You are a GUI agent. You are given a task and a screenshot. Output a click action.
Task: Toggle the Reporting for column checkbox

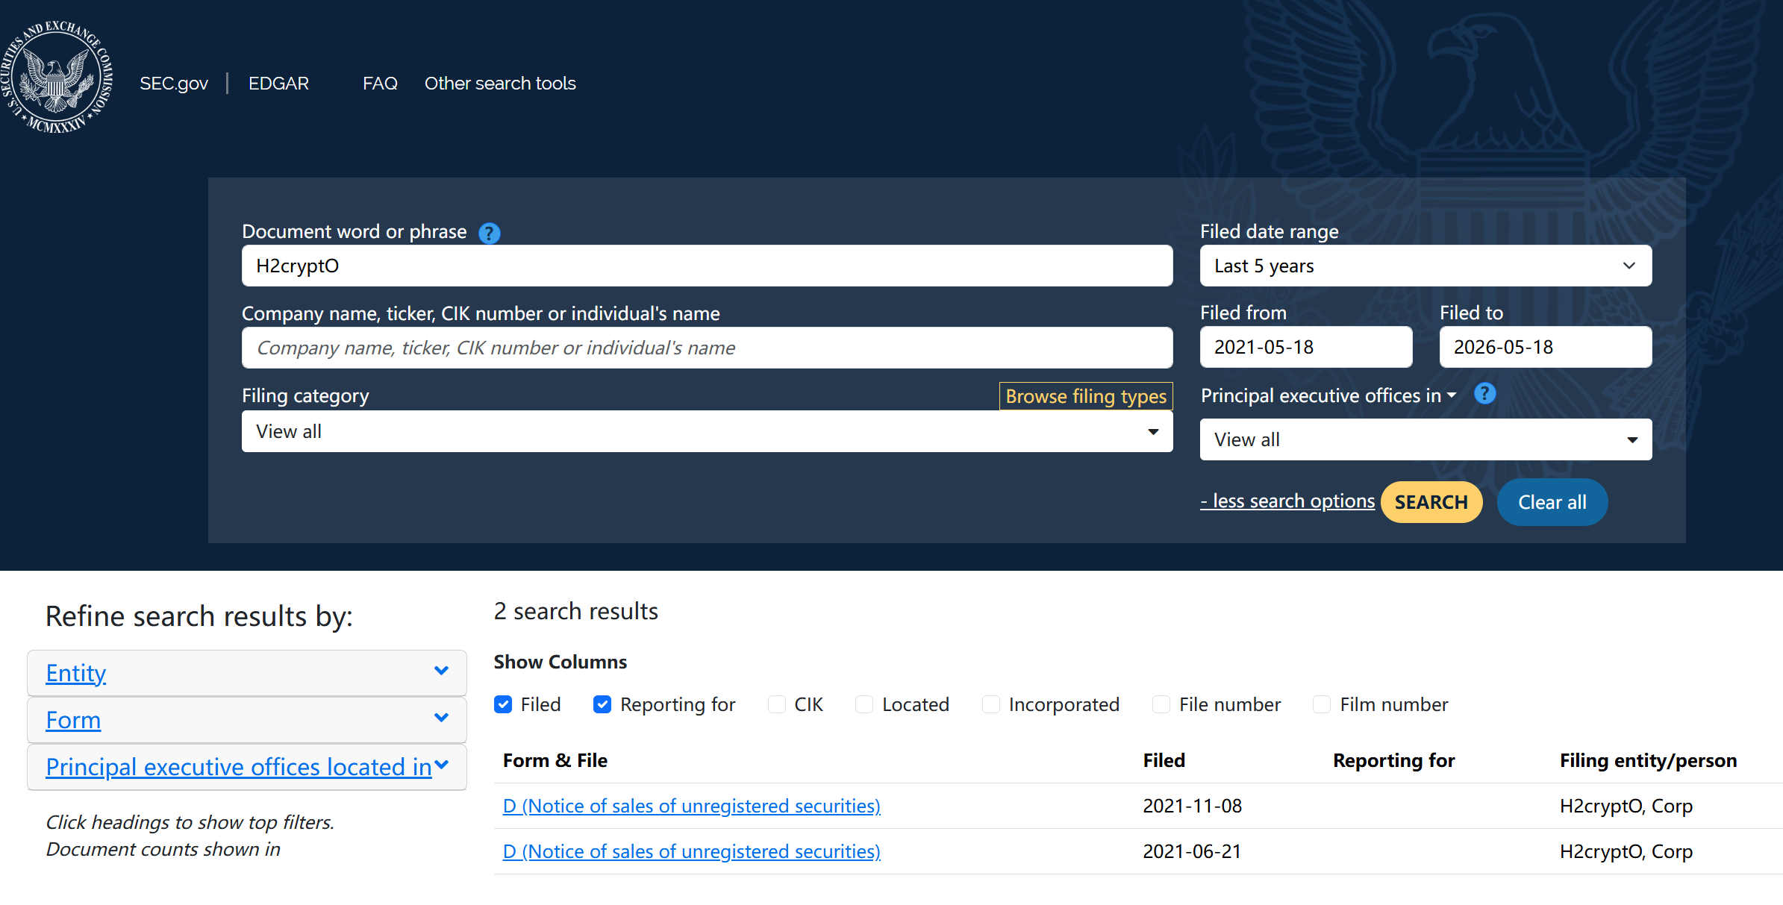click(x=602, y=704)
